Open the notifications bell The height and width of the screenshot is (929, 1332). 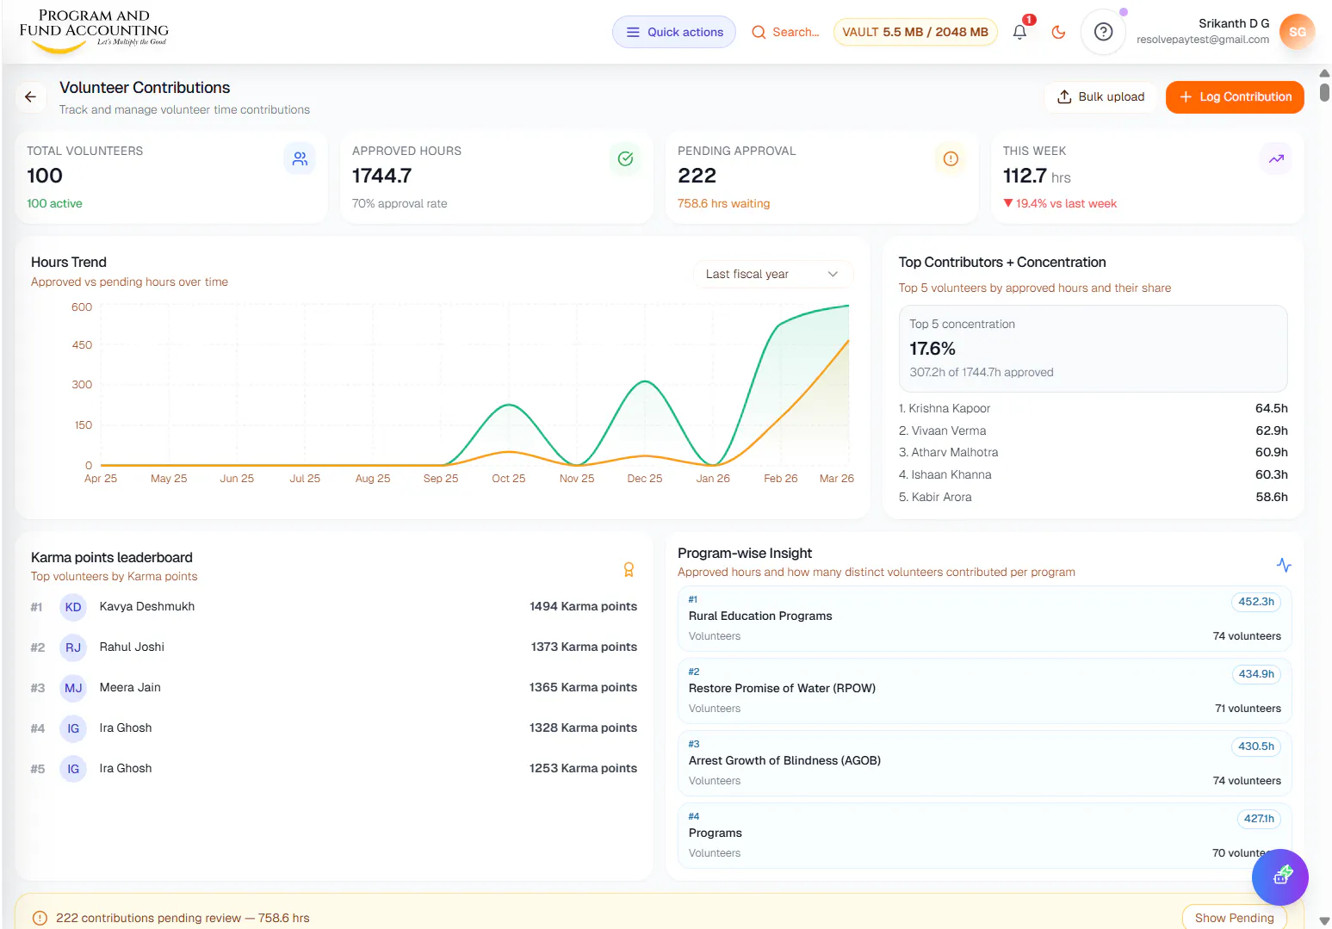[1019, 32]
